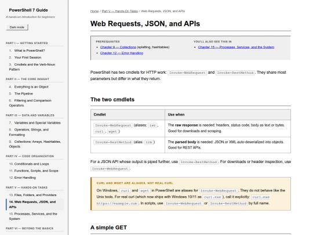Image resolution: width=313 pixels, height=235 pixels.
Task: Open the PowerShell 7 Guide home title
Action: [28, 10]
